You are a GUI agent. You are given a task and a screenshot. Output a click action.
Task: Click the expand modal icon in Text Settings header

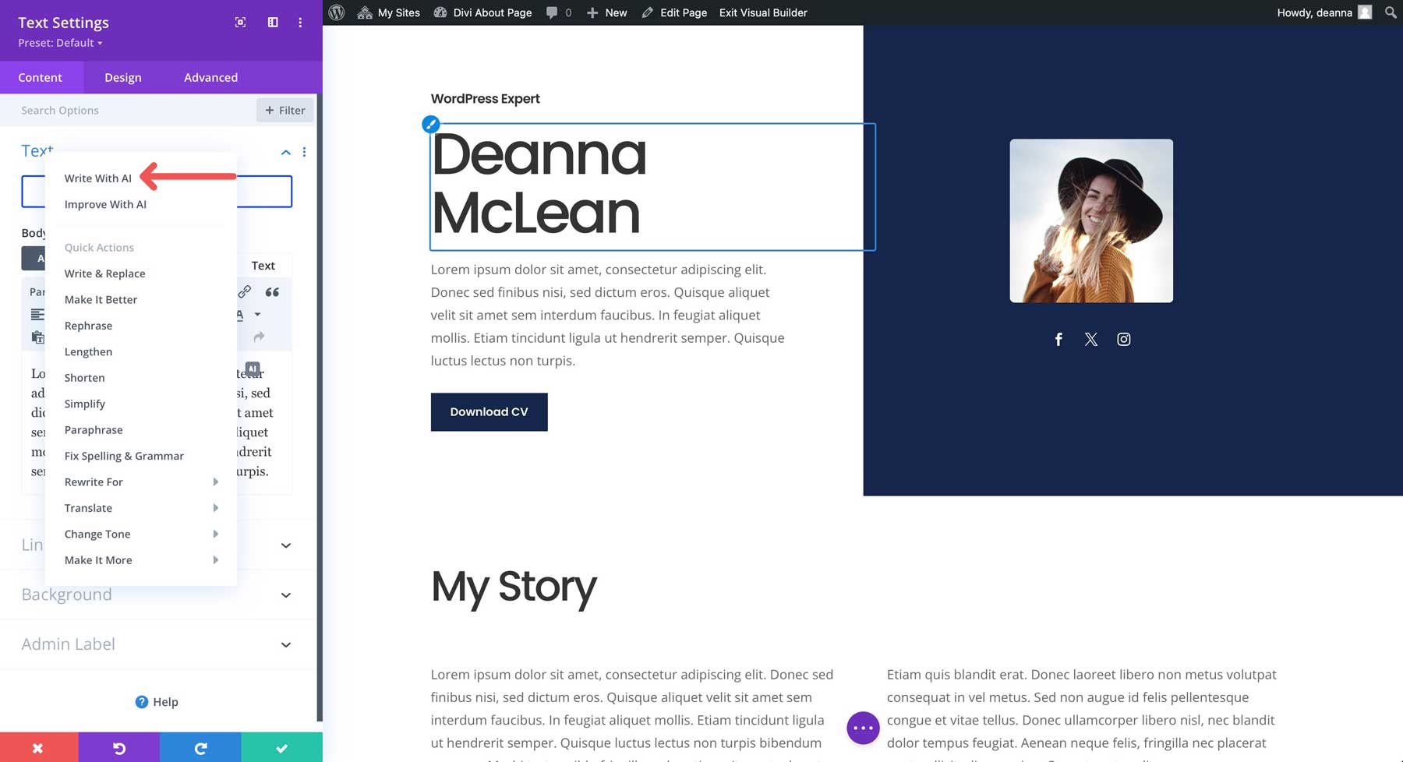click(239, 23)
